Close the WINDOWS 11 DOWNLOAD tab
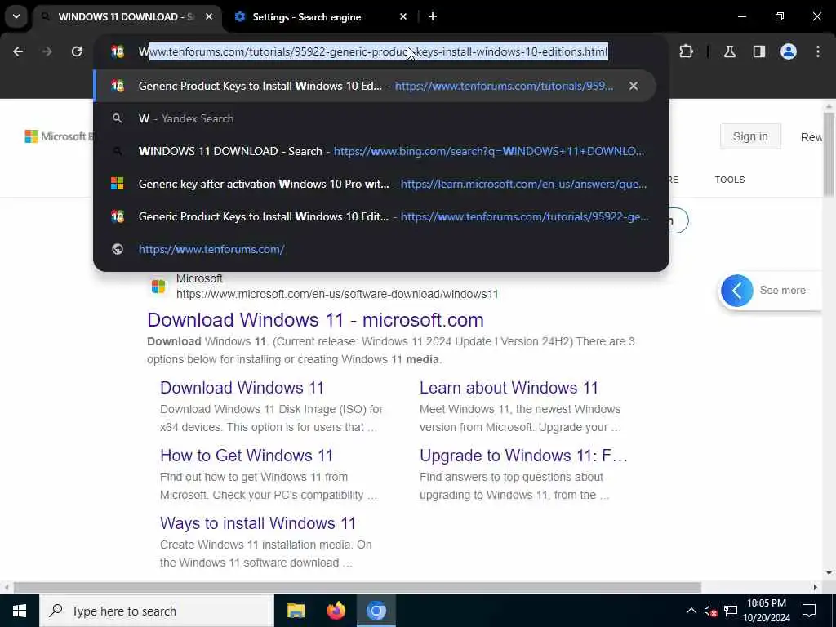This screenshot has width=836, height=627. pos(209,16)
